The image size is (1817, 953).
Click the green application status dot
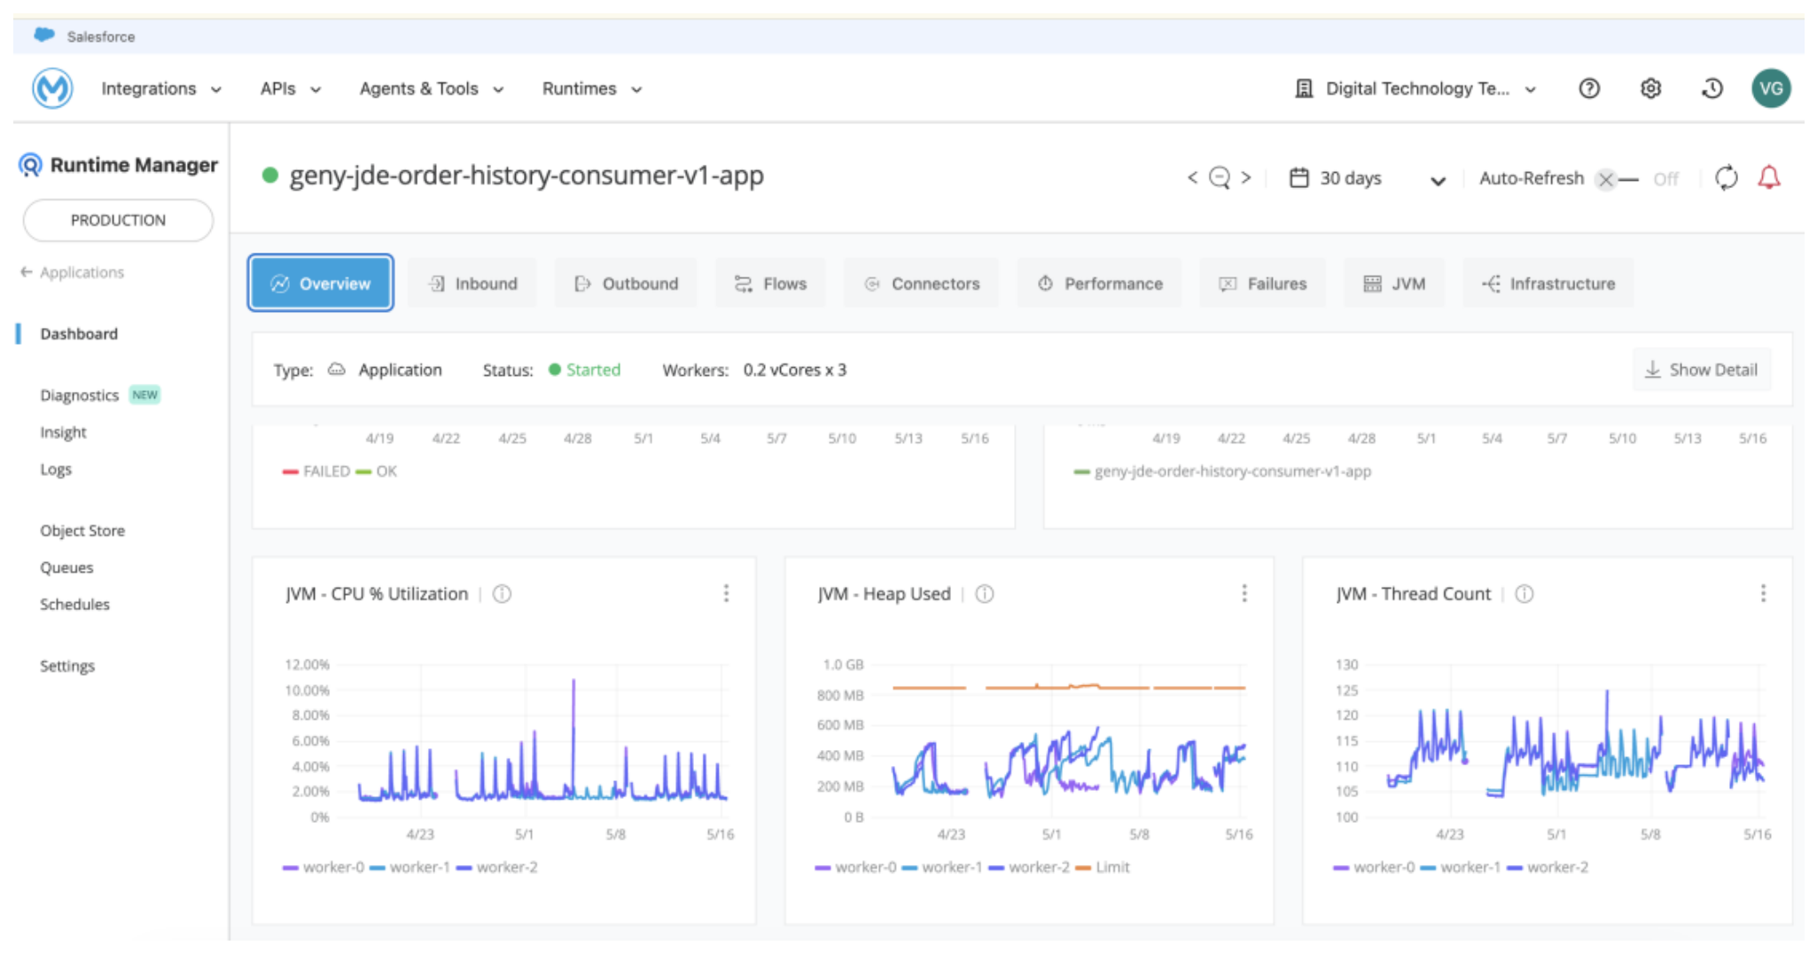point(270,176)
